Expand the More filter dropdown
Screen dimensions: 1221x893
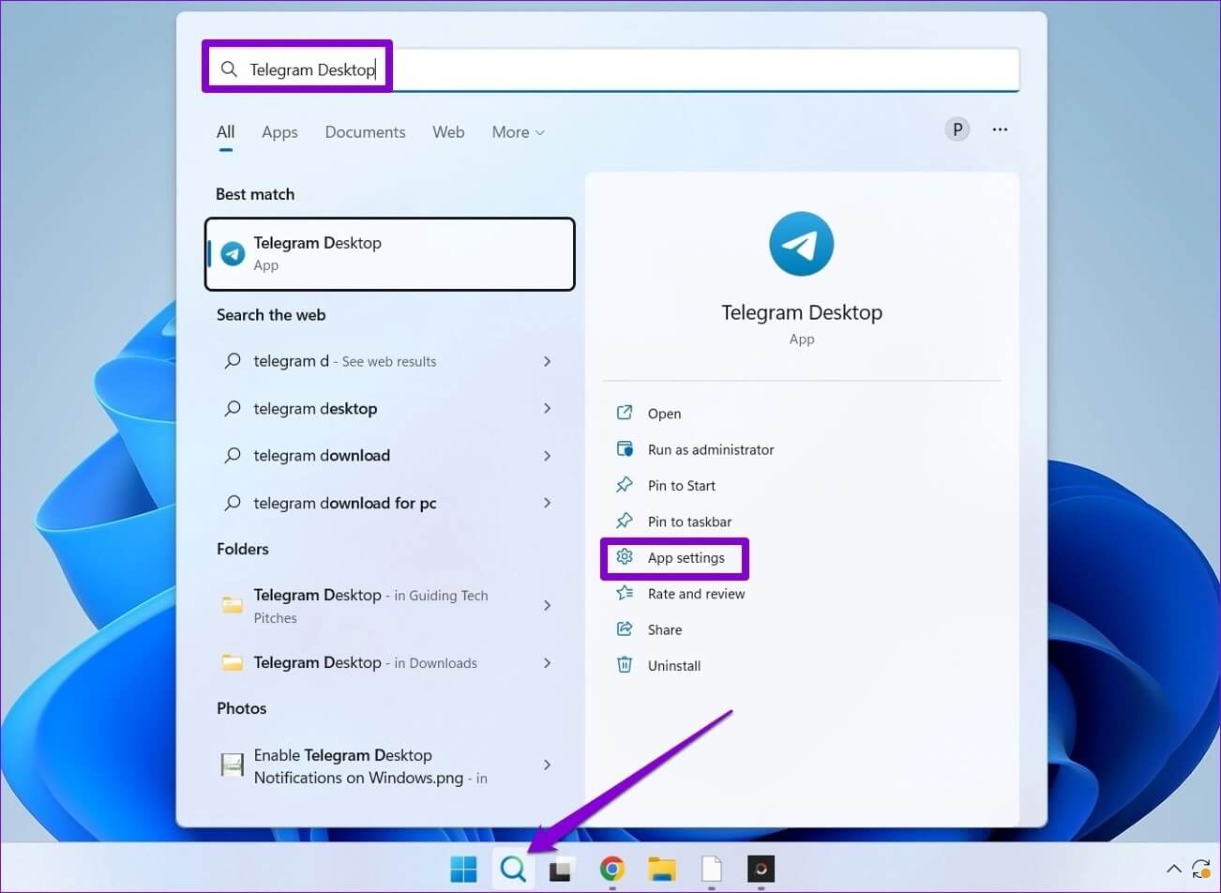(518, 132)
